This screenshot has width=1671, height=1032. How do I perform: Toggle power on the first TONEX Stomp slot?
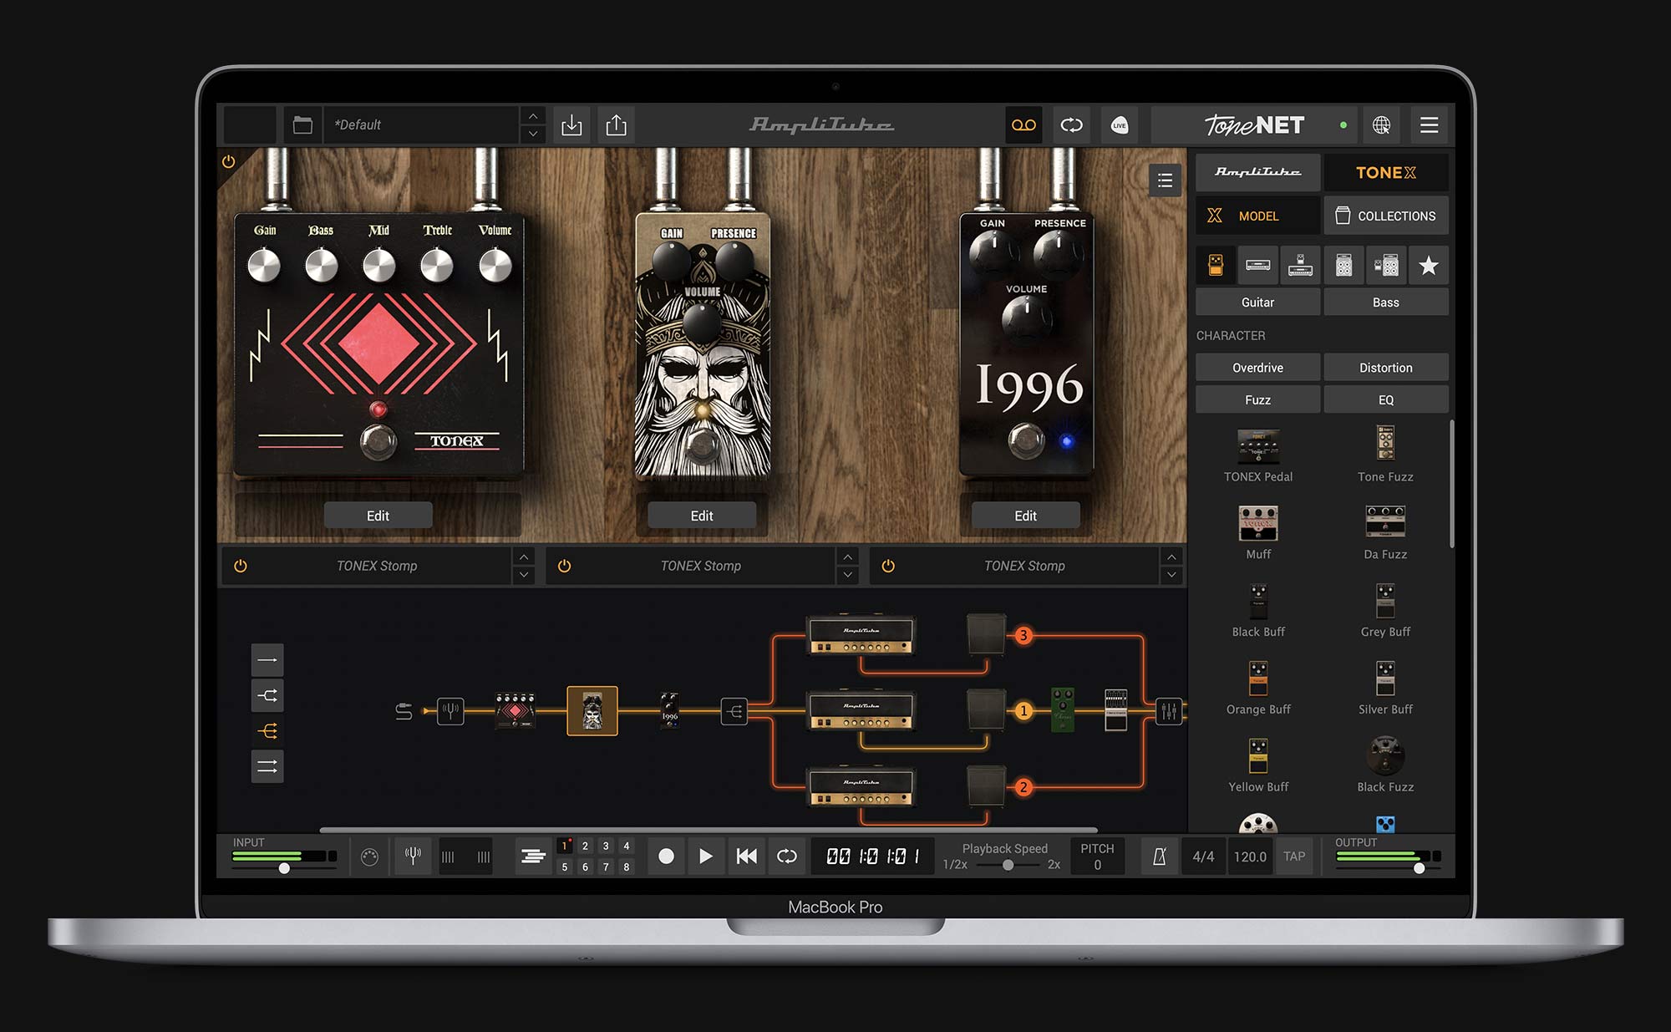tap(241, 566)
